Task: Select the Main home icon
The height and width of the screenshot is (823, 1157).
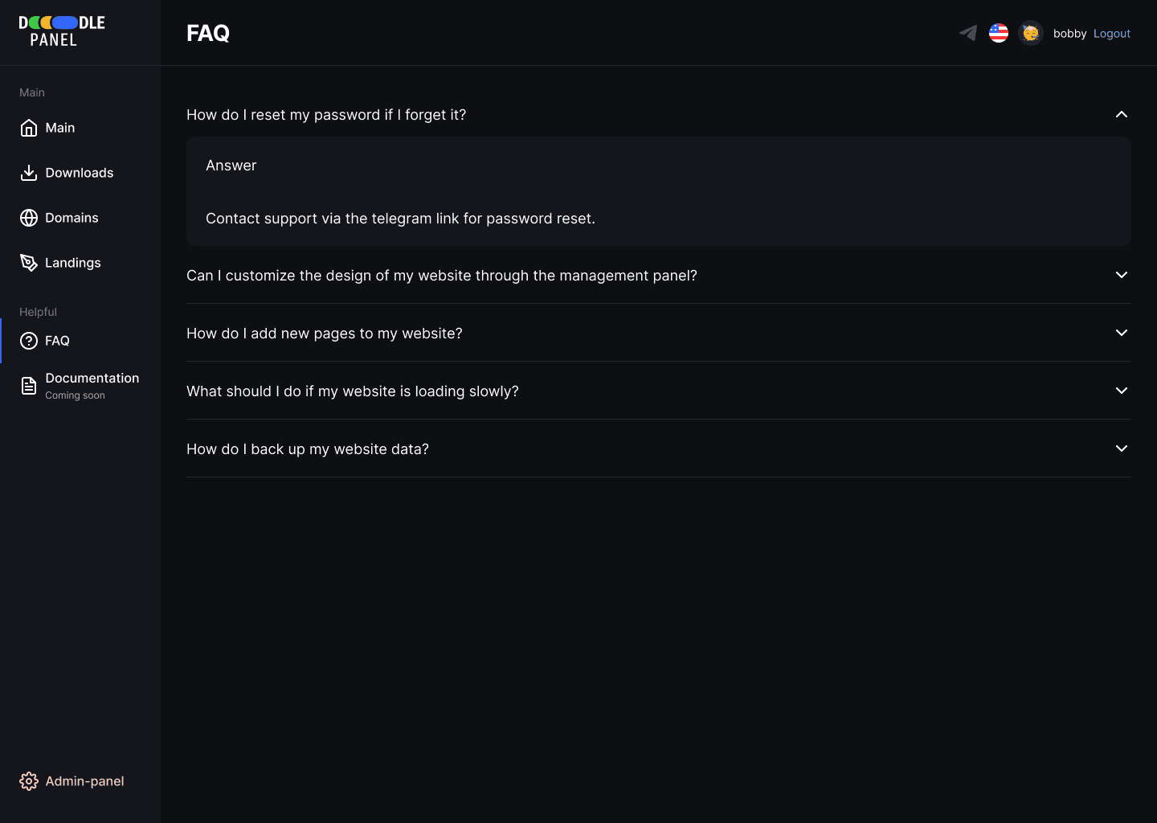Action: pyautogui.click(x=29, y=128)
